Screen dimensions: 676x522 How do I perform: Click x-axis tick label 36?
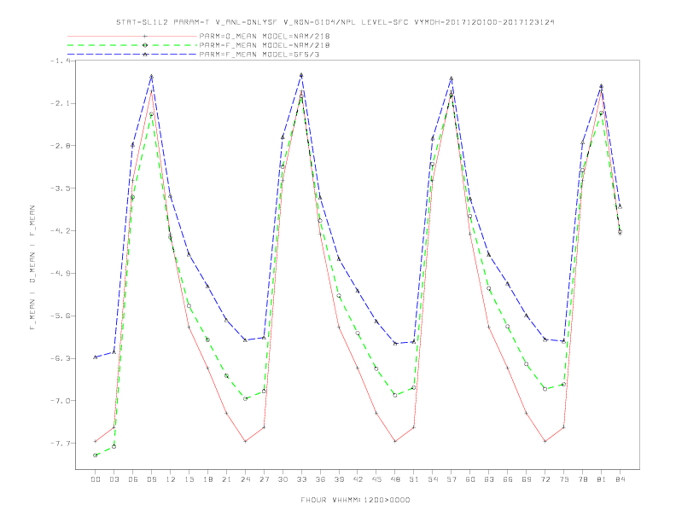(x=320, y=479)
